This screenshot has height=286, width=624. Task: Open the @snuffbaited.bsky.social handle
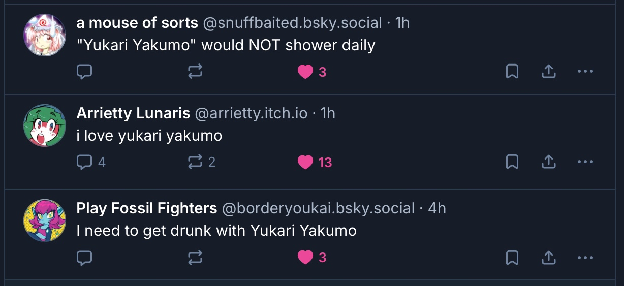[x=292, y=23]
